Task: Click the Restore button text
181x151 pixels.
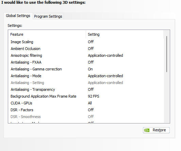Action: (x=159, y=130)
